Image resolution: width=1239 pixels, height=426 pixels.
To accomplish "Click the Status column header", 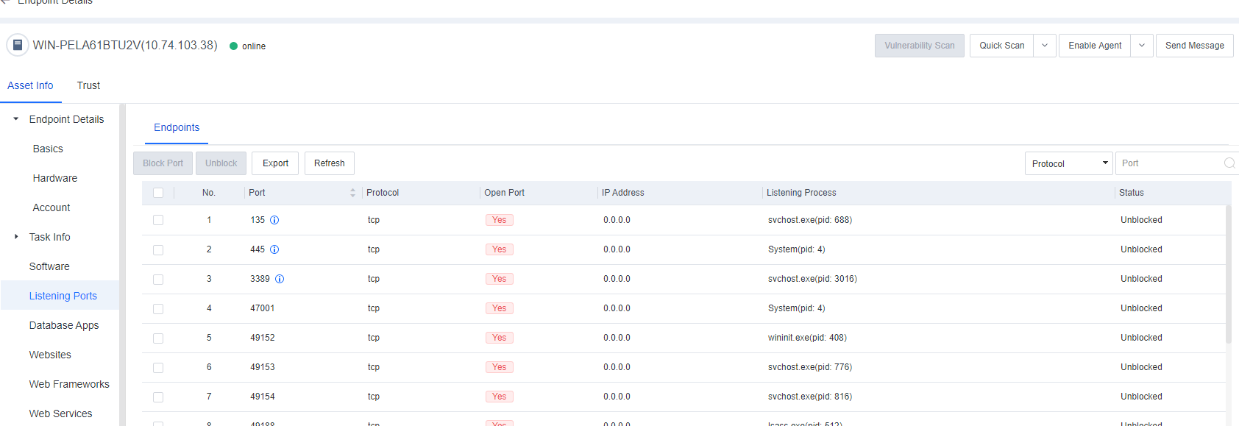I will [1132, 193].
